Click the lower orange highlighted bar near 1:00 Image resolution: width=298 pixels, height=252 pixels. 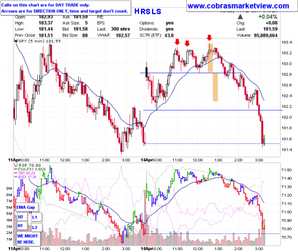(x=215, y=87)
